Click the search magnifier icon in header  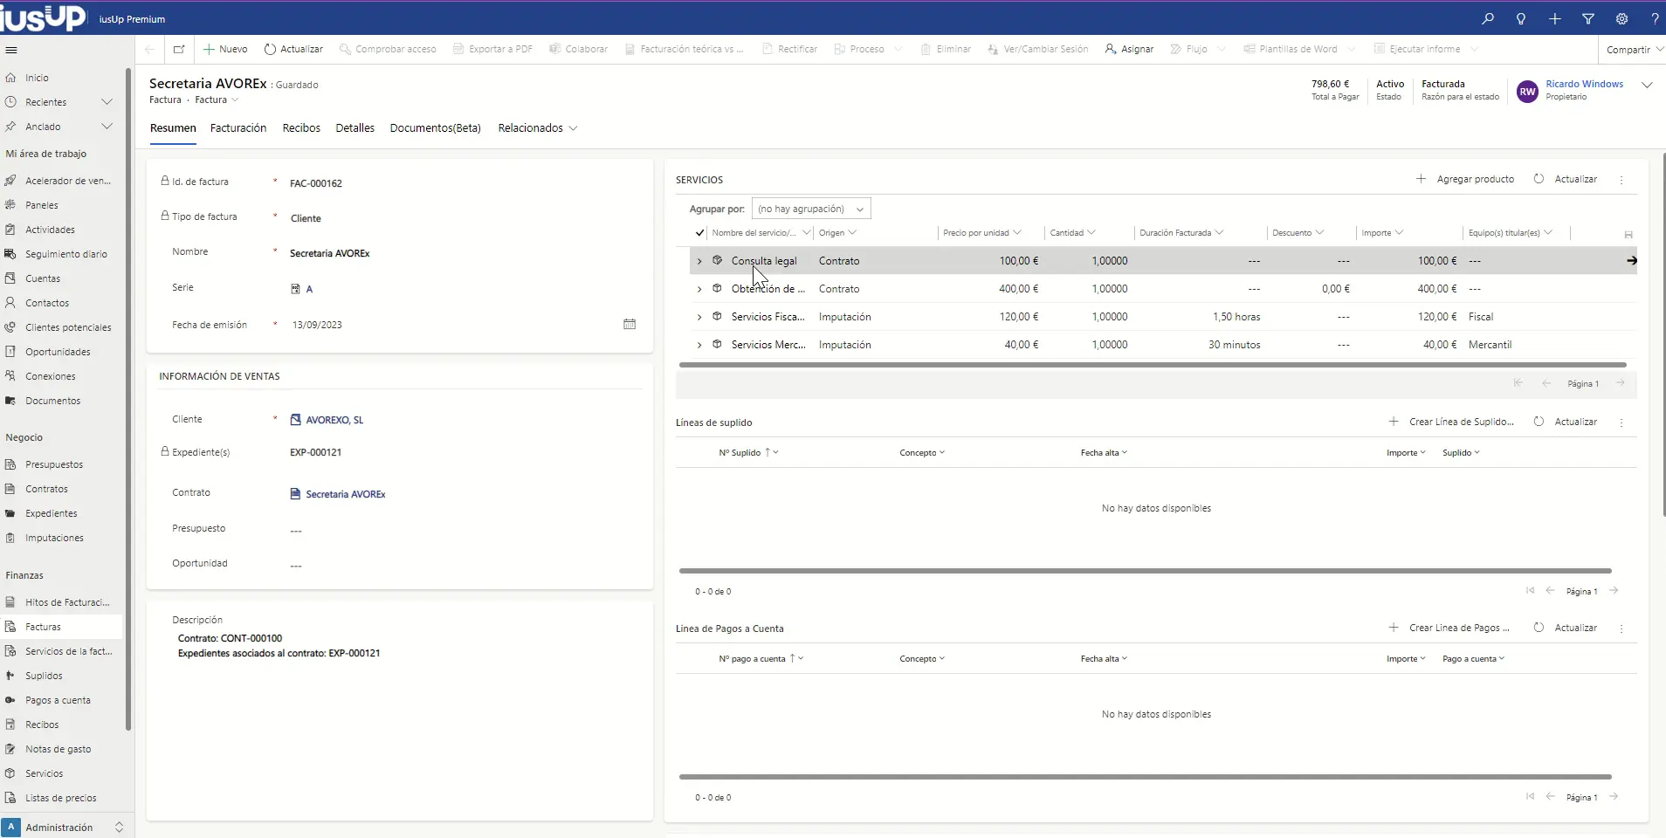point(1488,18)
